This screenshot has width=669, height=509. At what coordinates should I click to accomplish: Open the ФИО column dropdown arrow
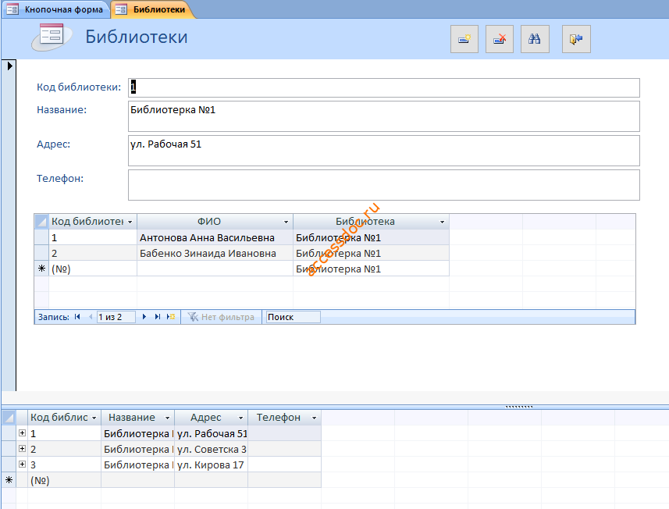[286, 222]
